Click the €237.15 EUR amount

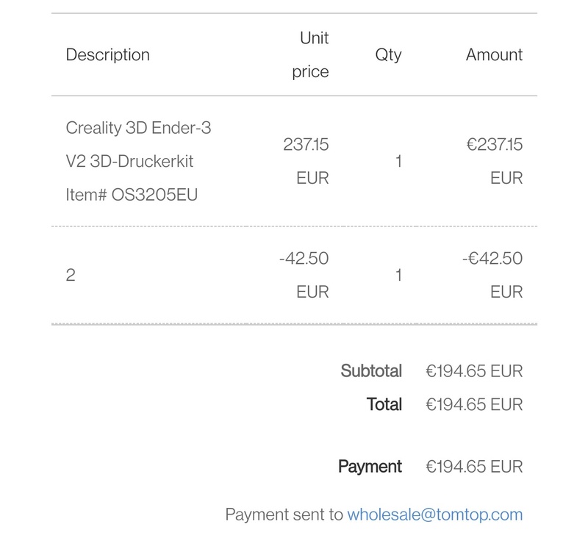pyautogui.click(x=494, y=161)
